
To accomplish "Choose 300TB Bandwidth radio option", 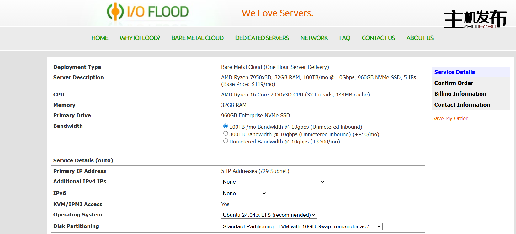I will 226,134.
